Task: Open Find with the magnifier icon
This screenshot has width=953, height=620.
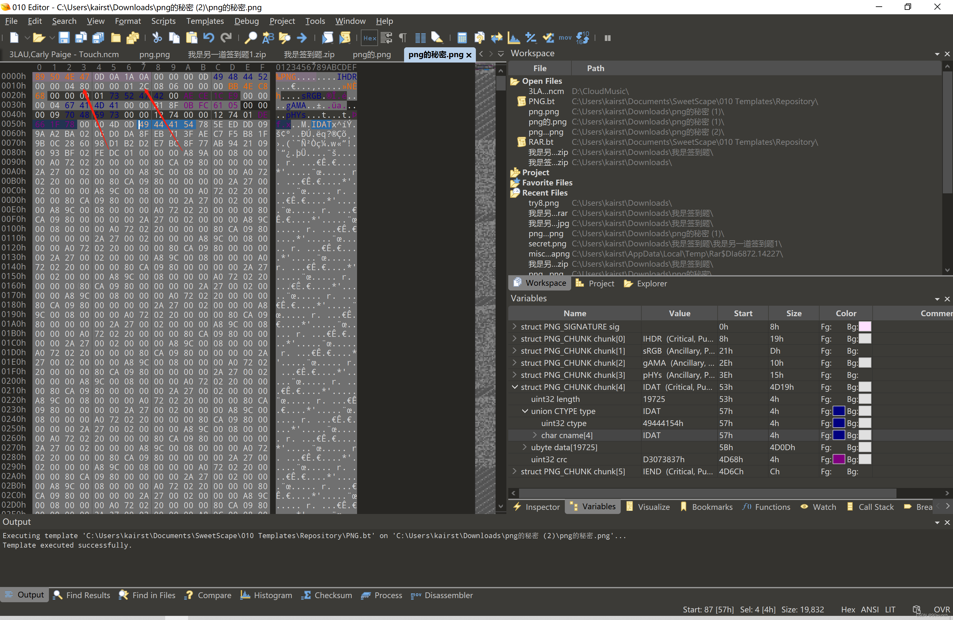Action: click(250, 38)
